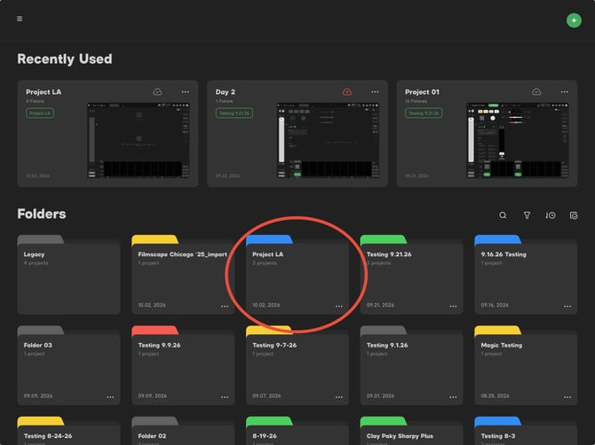Open the 8-19-26 folder
The width and height of the screenshot is (595, 445).
coord(297,431)
